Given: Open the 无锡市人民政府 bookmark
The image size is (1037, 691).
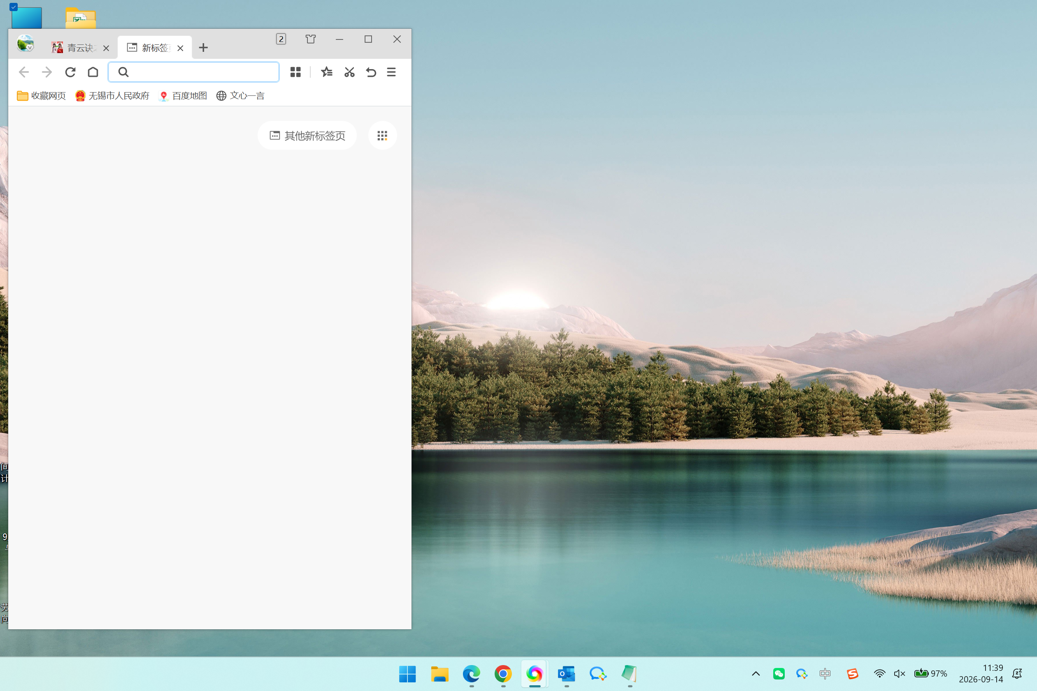Looking at the screenshot, I should 112,95.
